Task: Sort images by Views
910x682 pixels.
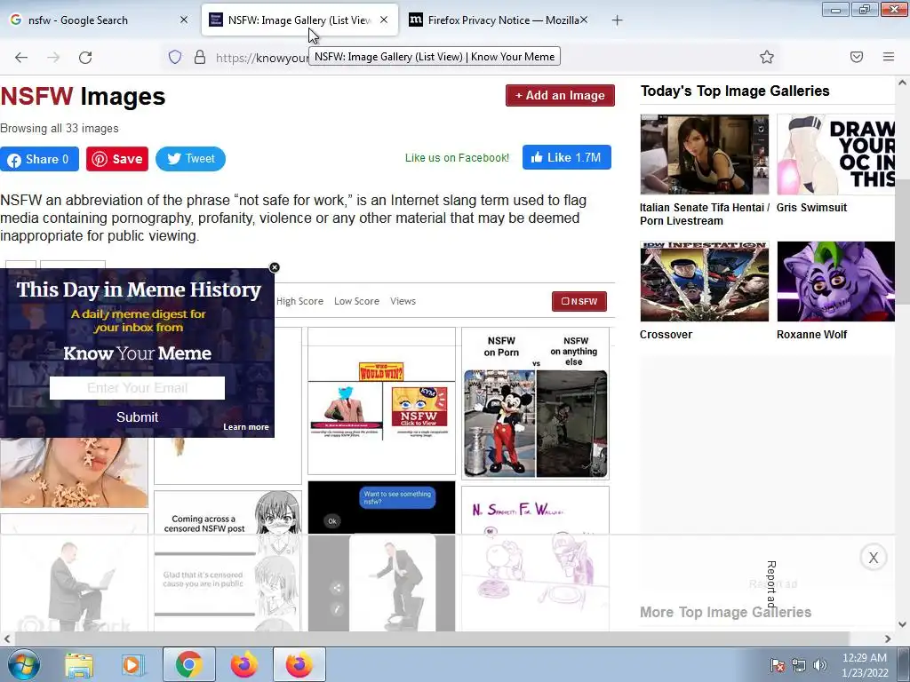Action: pyautogui.click(x=403, y=301)
